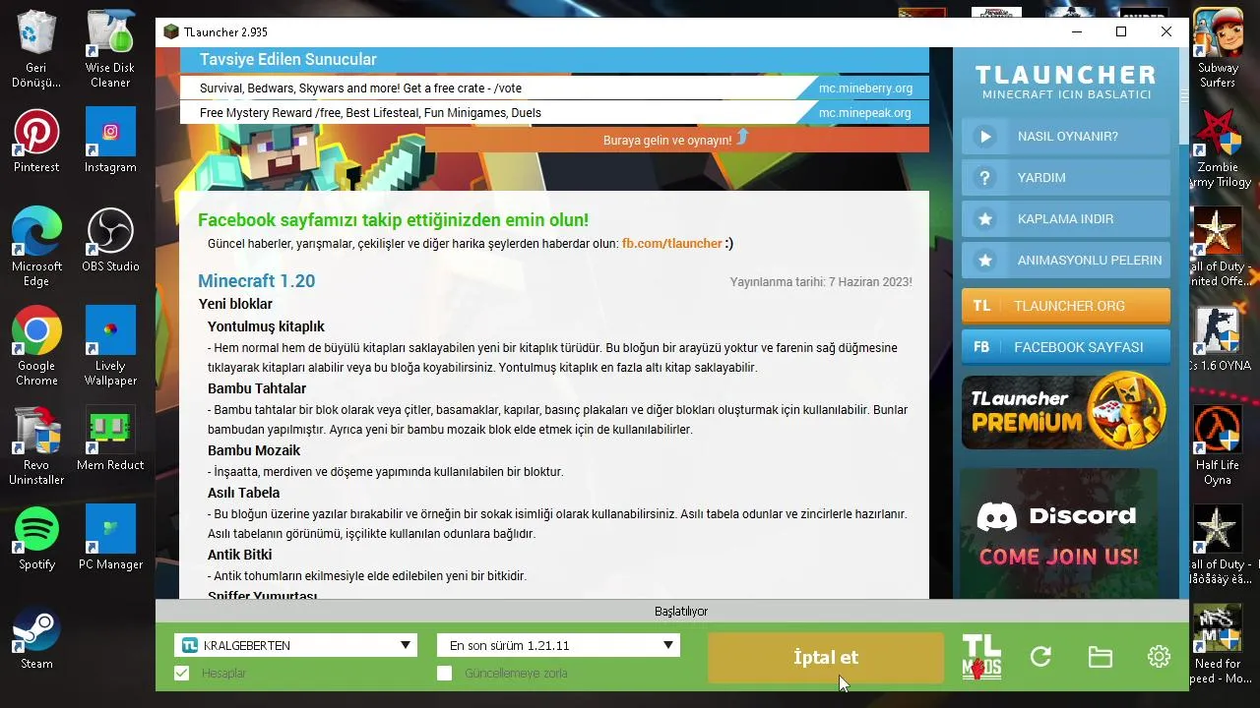Click the Discord Come Join Us banner
1260x708 pixels.
1058,533
